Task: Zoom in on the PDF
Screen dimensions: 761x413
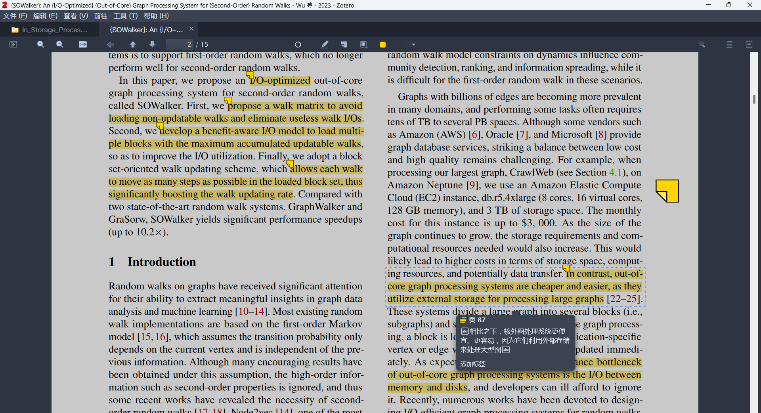Action: pyautogui.click(x=60, y=44)
